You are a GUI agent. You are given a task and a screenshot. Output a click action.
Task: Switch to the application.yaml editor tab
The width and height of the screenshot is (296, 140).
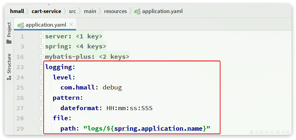coord(46,25)
